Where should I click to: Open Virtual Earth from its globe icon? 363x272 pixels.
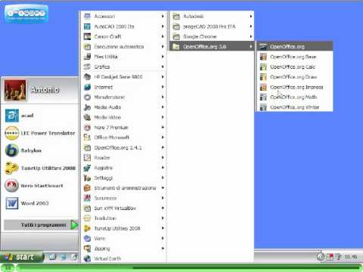coord(87,258)
